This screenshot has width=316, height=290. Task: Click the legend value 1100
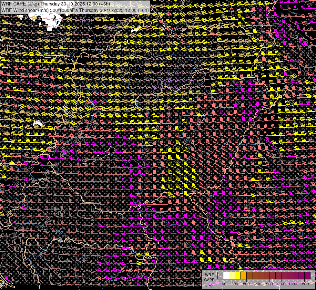tap(281, 284)
